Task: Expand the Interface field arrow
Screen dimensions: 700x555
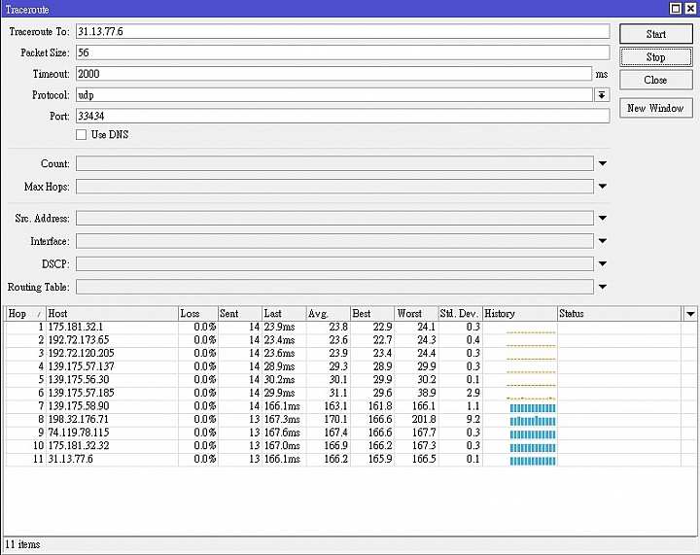Action: [602, 241]
